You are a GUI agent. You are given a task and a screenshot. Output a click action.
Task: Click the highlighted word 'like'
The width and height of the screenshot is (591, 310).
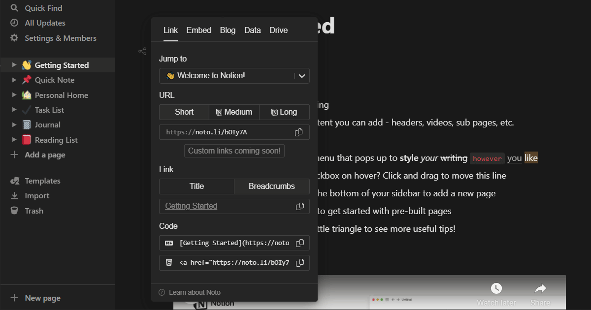coord(531,158)
